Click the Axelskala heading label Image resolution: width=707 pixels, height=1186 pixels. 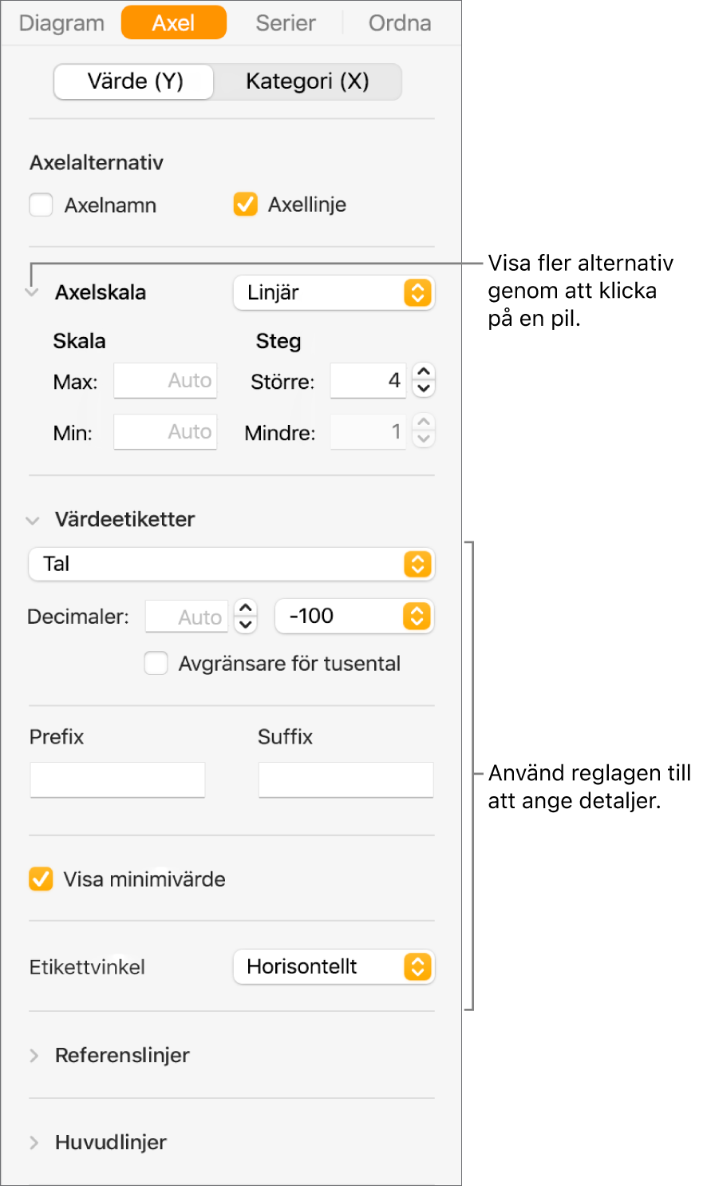[x=101, y=293]
